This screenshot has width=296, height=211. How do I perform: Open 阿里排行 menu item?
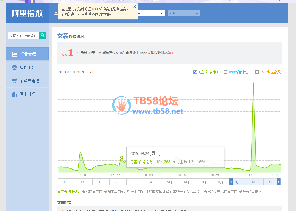point(27,94)
